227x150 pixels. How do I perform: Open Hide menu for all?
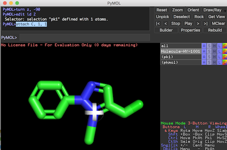214,46
